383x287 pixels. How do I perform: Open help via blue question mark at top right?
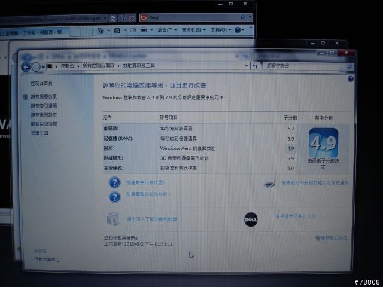351,78
